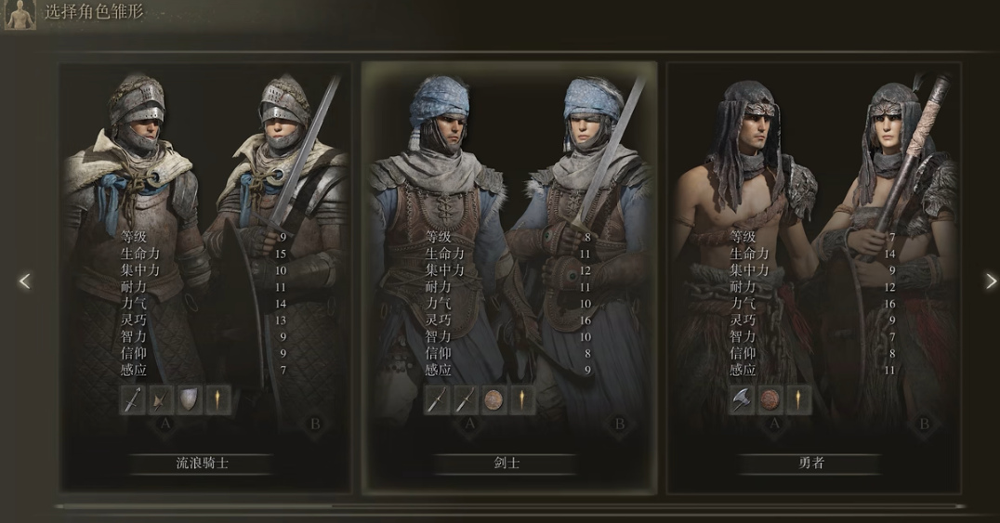Choose body type A for 流浪骑士
This screenshot has height=523, width=1000.
pos(165,424)
